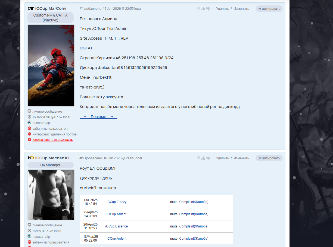The width and height of the screenshot is (333, 247).
Task: Show IP of MarCony
Action: (41, 123)
